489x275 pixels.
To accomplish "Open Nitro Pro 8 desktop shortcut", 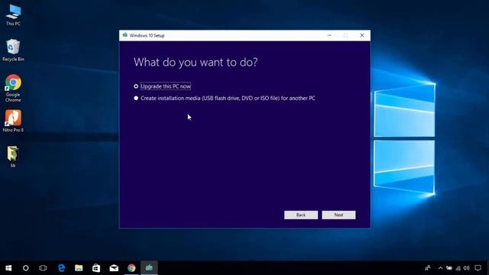I will (13, 121).
